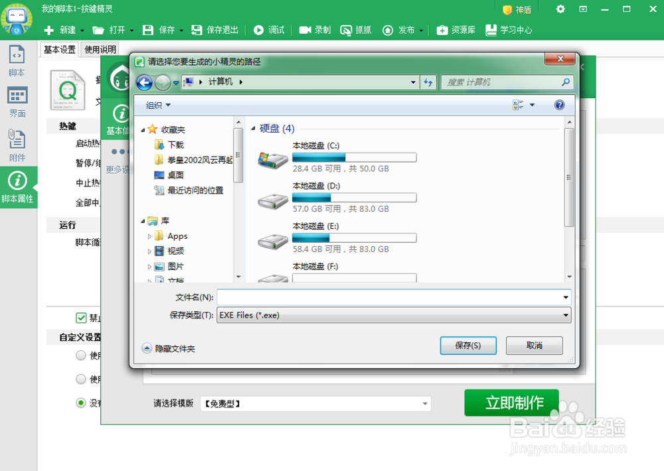Select the 本地磁盘 (E:) drive icon
664x471 pixels.
pyautogui.click(x=273, y=241)
